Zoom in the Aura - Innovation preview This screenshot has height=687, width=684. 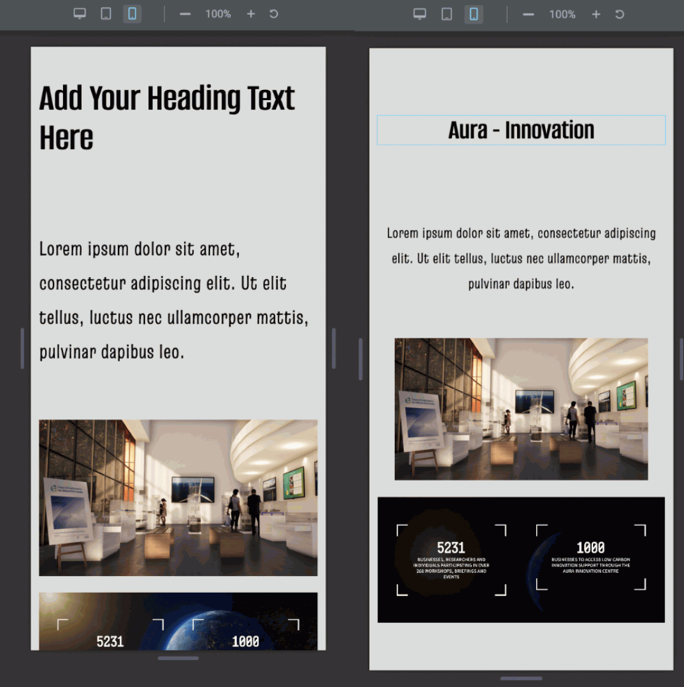point(596,15)
